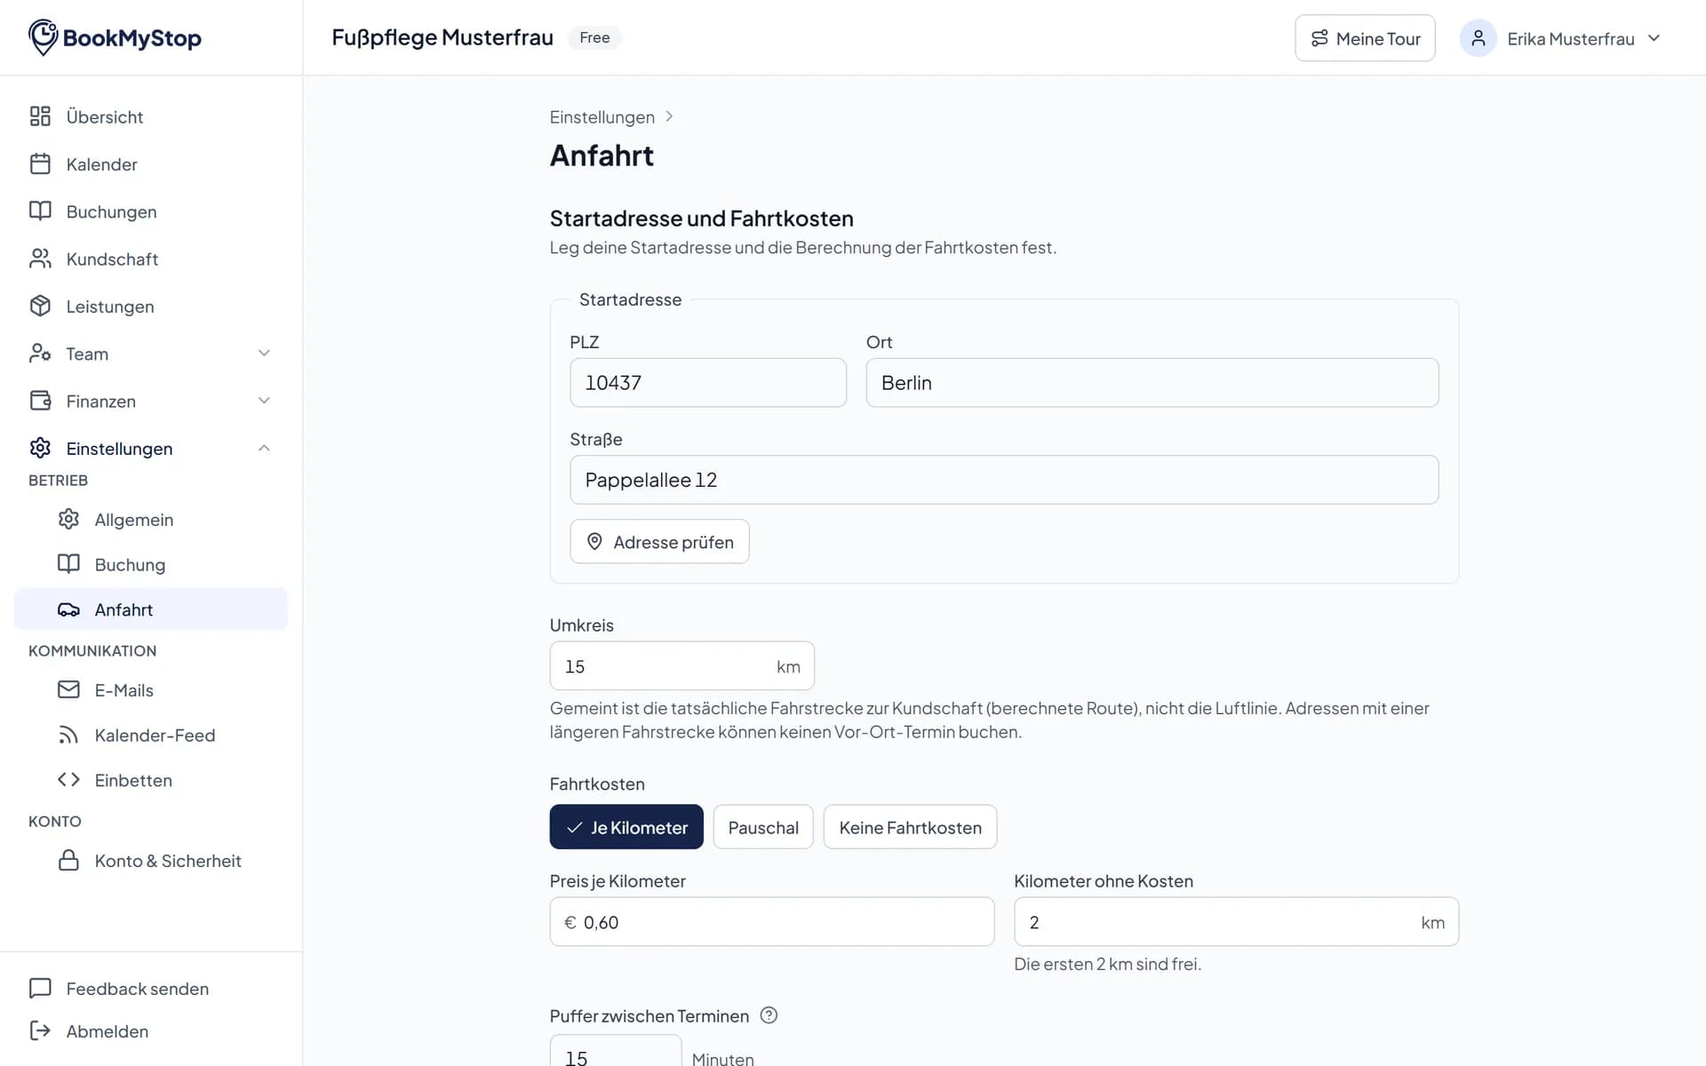
Task: Focus the Ort input field
Action: click(x=1152, y=383)
